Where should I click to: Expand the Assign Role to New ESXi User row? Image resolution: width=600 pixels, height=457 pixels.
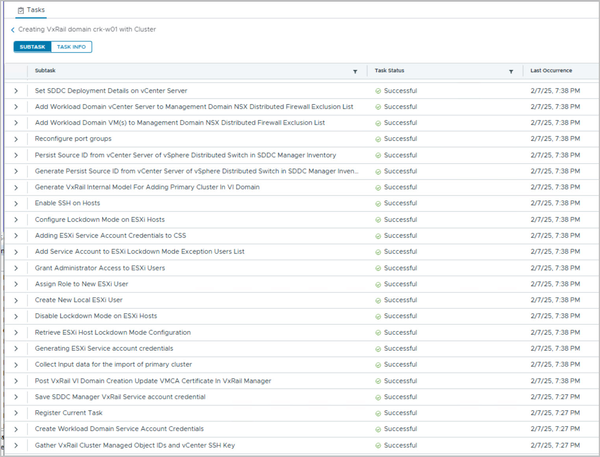coord(16,284)
